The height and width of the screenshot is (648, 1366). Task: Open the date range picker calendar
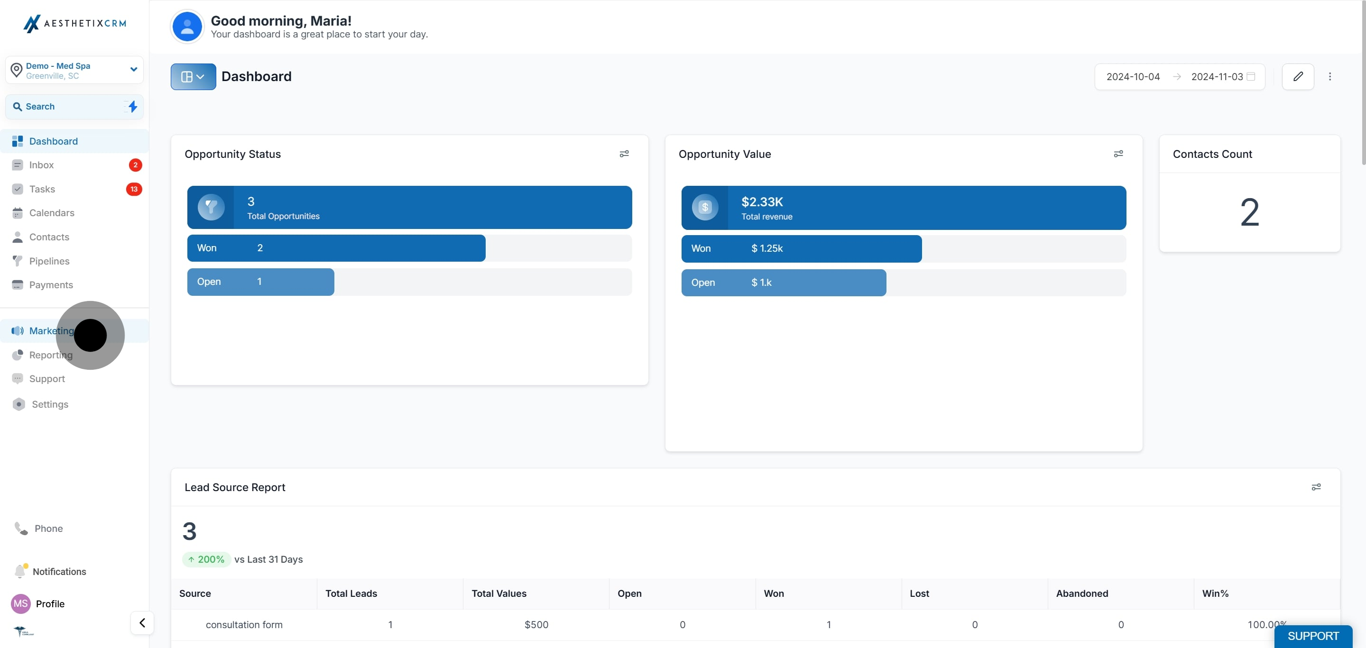point(1250,77)
